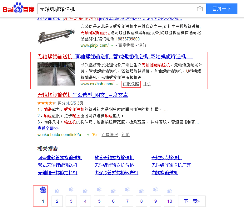Image resolution: width=244 pixels, height=209 pixels.
Task: Click the paw icon above page 9
Action: click(x=156, y=190)
